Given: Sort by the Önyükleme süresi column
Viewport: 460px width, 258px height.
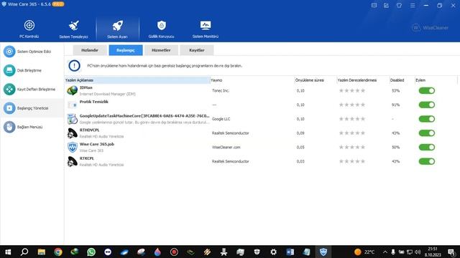Looking at the screenshot, I should (316, 80).
